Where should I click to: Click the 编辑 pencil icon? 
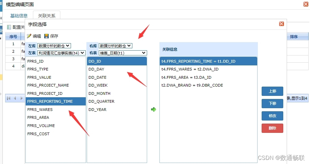pyautogui.click(x=29, y=36)
